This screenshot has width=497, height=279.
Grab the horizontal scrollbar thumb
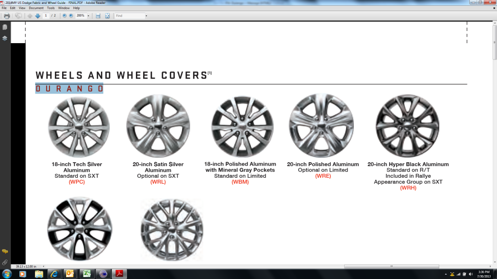[x=392, y=267]
